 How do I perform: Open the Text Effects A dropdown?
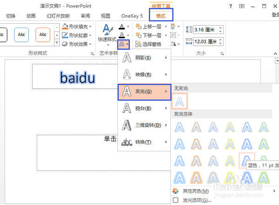pos(123,44)
